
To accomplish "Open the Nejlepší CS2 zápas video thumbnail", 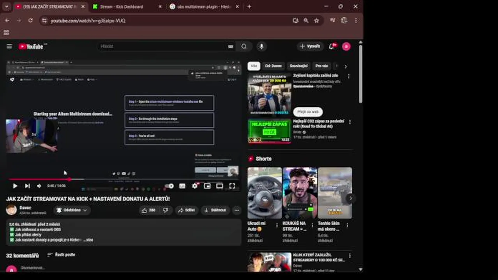I will [269, 131].
